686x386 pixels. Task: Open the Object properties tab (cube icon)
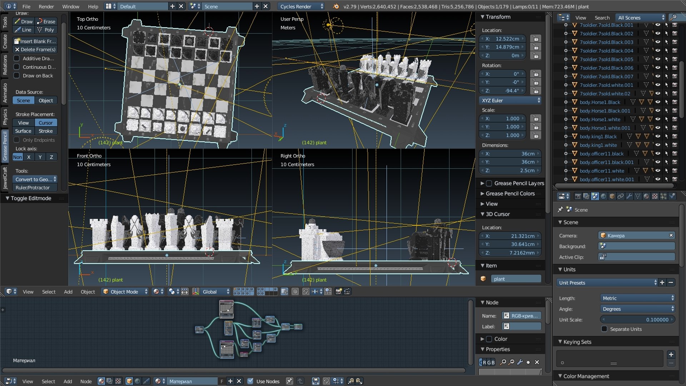(612, 196)
